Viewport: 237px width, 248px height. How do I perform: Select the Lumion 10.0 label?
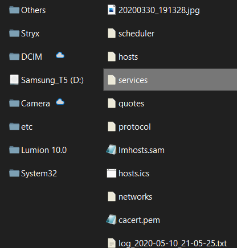point(44,150)
